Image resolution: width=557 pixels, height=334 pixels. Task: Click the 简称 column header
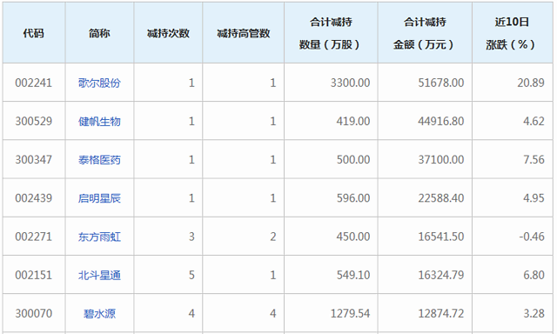[x=99, y=33]
